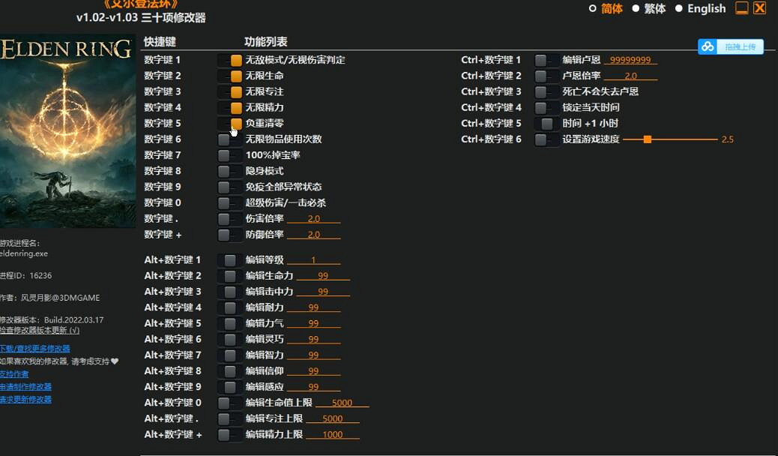Screen dimensions: 778x456
Task: Enable 无敌模式/无视伤害判定 god mode switch
Action: (231, 59)
